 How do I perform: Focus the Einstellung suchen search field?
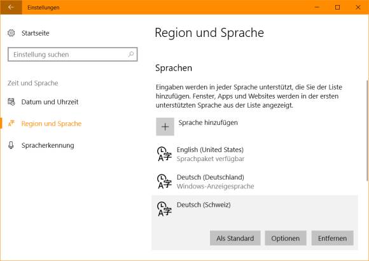(73, 54)
